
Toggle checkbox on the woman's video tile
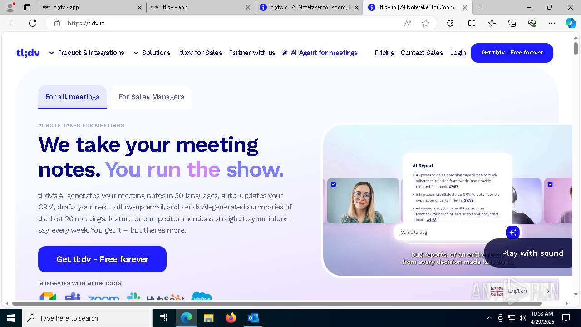click(333, 184)
